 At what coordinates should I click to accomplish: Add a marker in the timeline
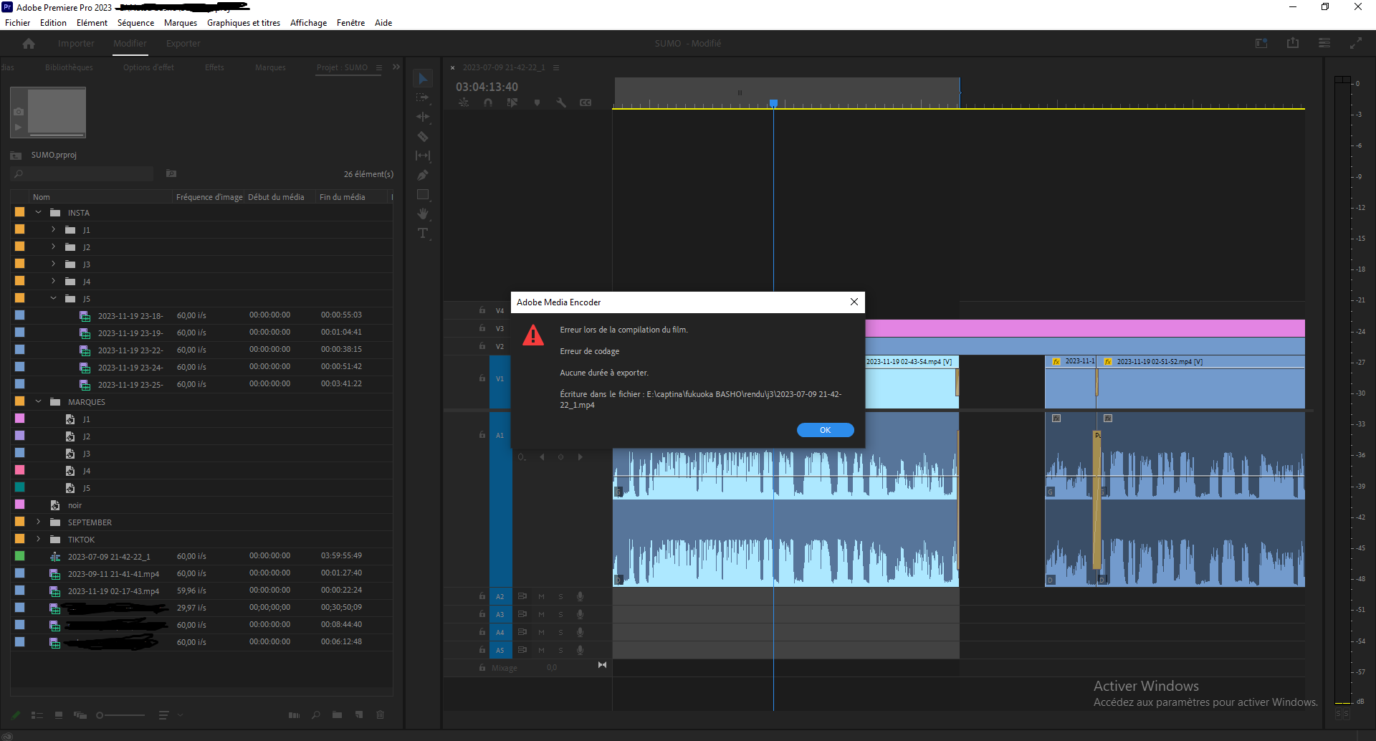pyautogui.click(x=537, y=102)
